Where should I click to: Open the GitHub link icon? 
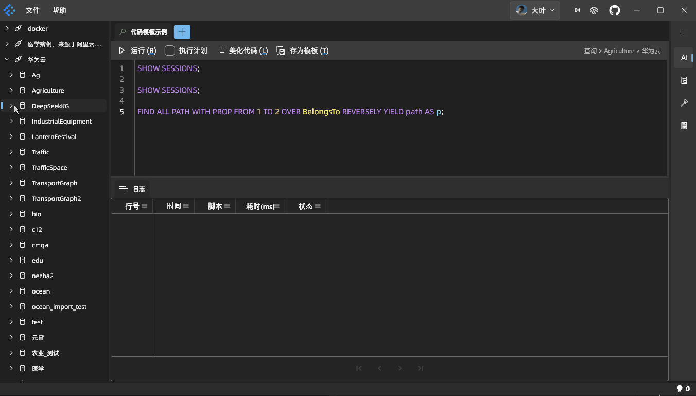point(615,10)
